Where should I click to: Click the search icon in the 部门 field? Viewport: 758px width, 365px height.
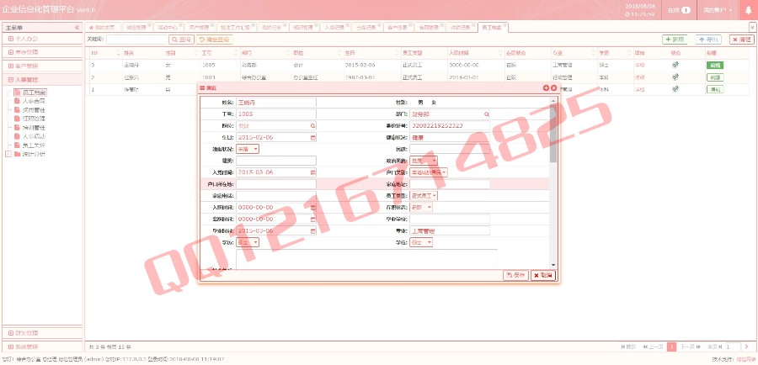click(x=486, y=114)
